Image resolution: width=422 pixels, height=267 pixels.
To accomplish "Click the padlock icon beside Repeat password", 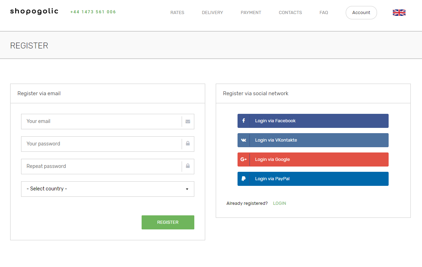I will (188, 166).
